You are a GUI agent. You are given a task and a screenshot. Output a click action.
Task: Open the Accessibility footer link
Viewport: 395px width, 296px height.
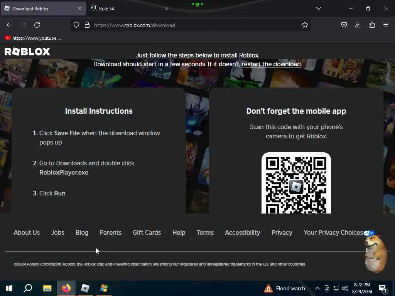pyautogui.click(x=243, y=232)
